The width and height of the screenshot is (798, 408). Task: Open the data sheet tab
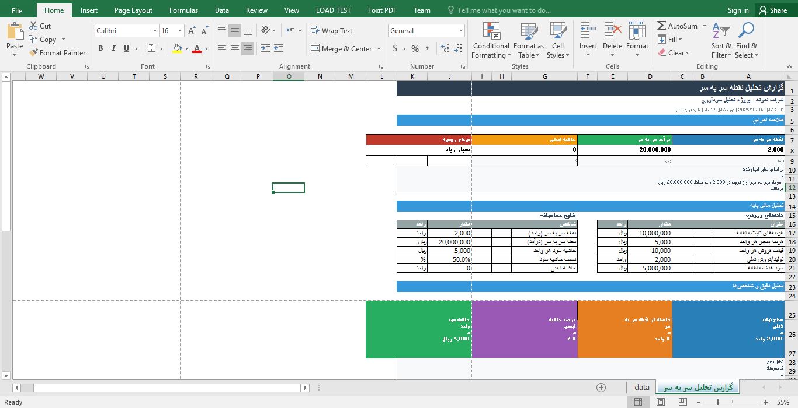tap(641, 388)
